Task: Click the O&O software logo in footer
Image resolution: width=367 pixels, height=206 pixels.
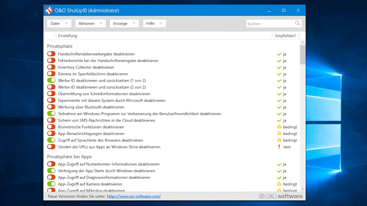Action: (281, 196)
